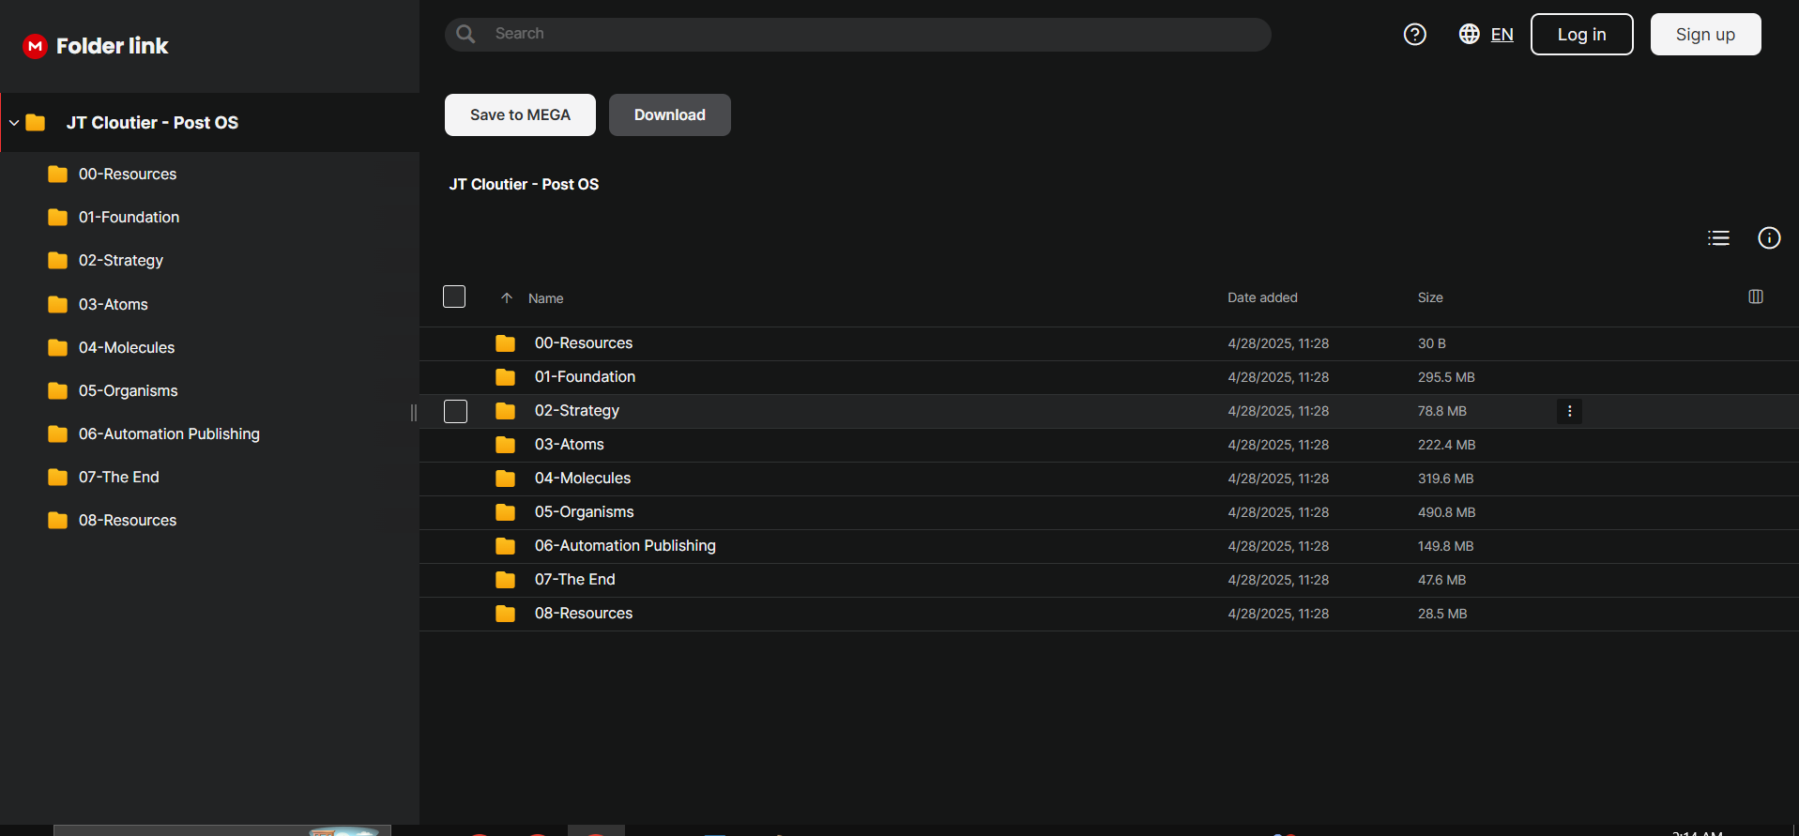Open column settings icon in header
This screenshot has width=1799, height=836.
tap(1756, 296)
